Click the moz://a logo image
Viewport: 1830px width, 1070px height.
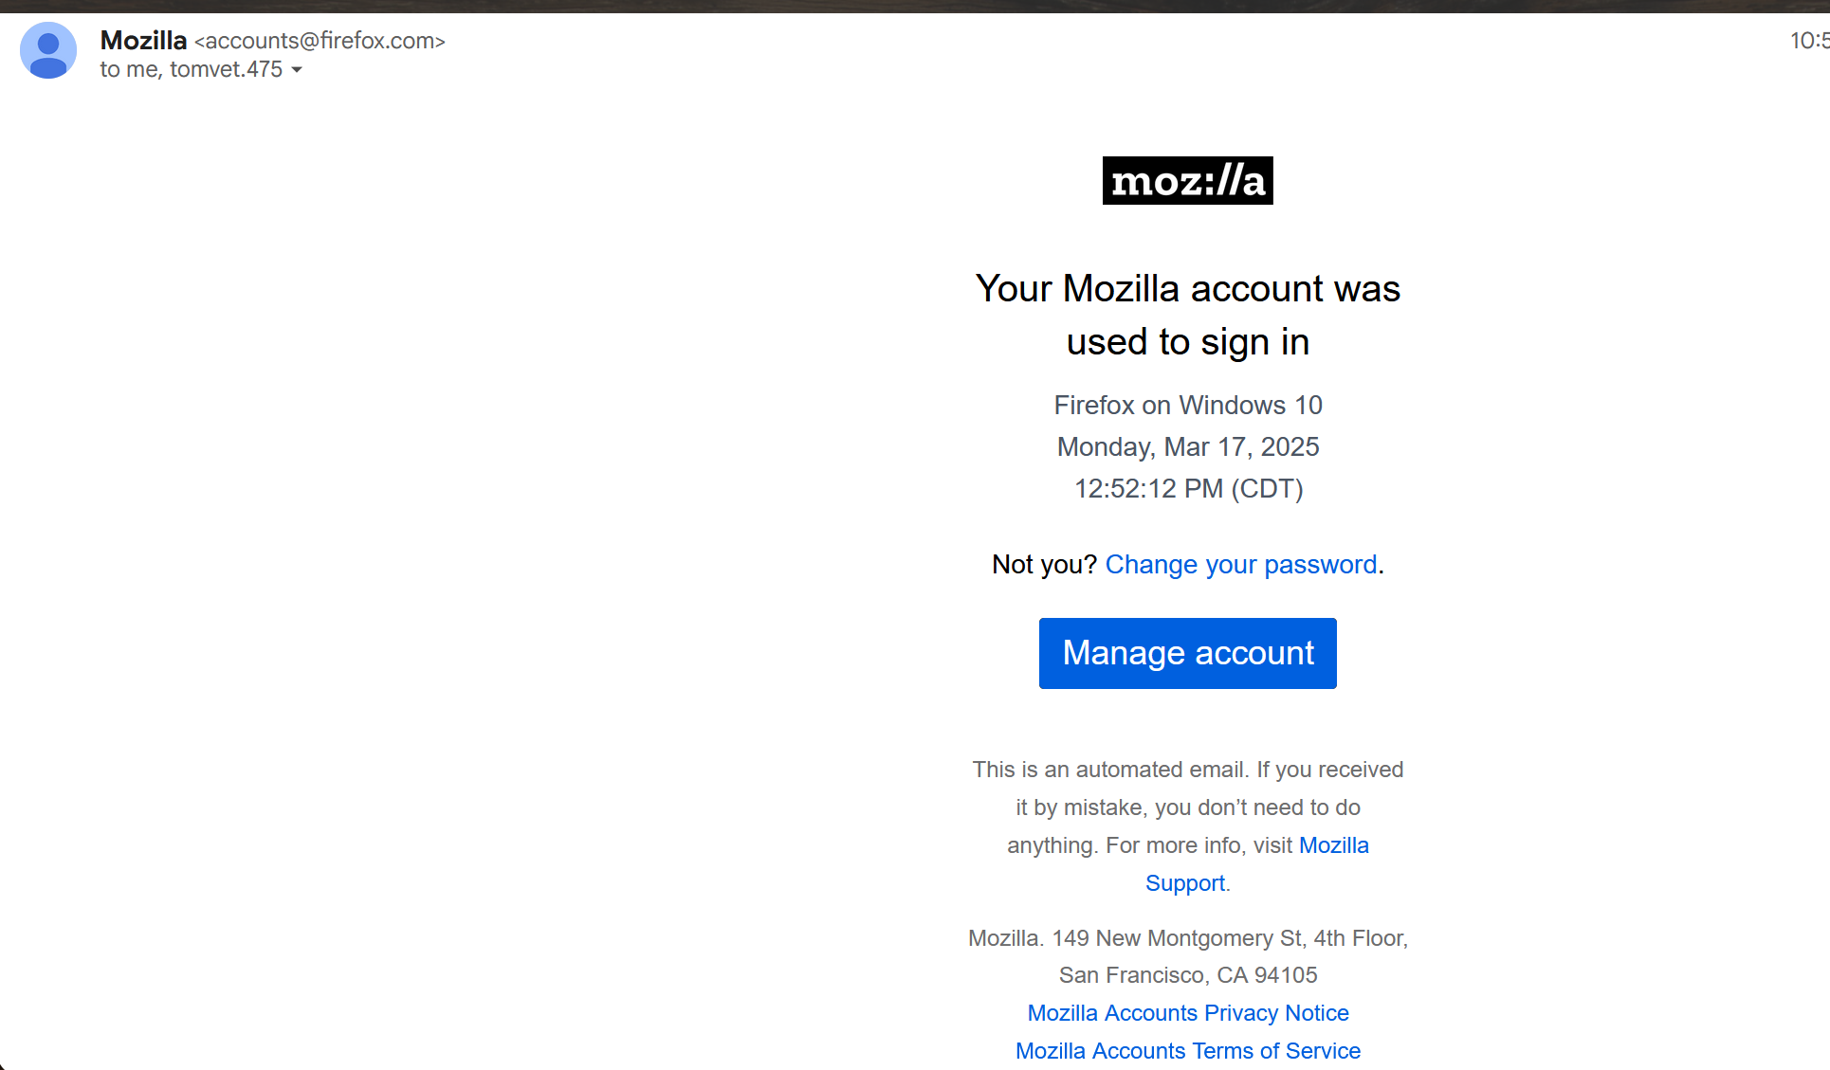[x=1187, y=181]
